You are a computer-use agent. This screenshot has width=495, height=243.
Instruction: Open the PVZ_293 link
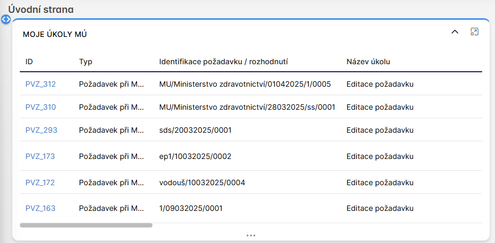41,130
